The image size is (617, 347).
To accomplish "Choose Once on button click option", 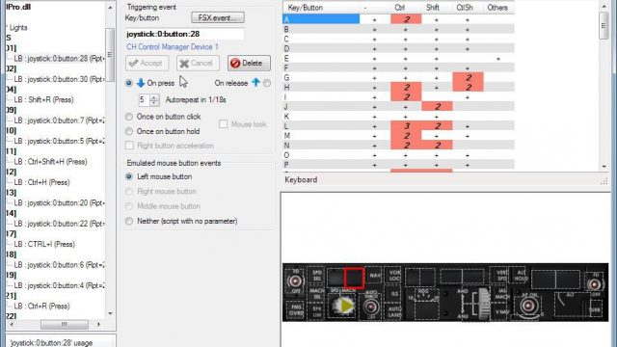I will click(128, 117).
